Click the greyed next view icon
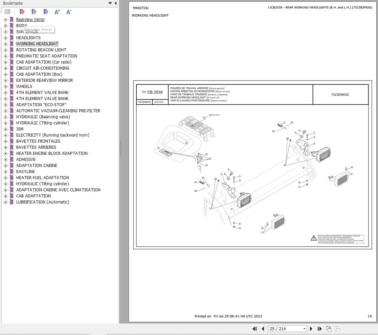378x335 pixels. (337, 329)
